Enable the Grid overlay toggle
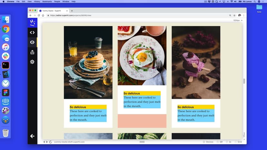The width and height of the screenshot is (267, 150). 238,142
